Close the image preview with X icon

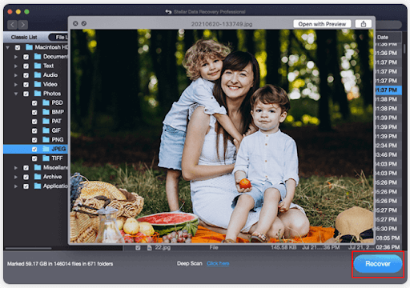pyautogui.click(x=75, y=23)
